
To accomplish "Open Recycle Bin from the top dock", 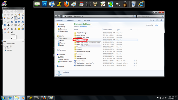I will click(x=133, y=4).
